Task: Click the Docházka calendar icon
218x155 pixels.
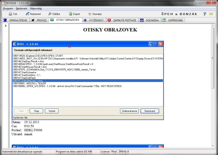Action: [x=142, y=20]
